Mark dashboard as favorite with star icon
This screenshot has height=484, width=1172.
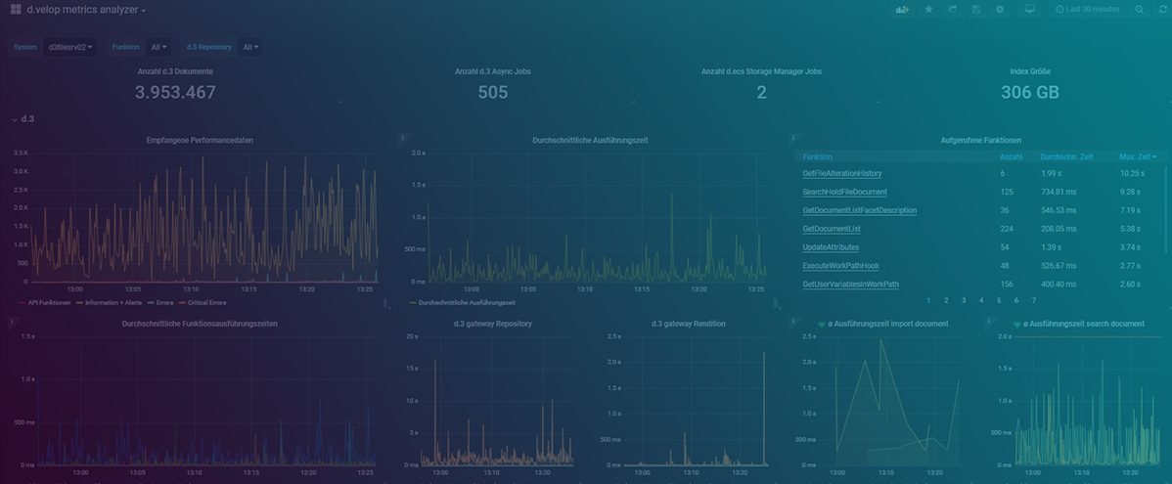coord(928,10)
